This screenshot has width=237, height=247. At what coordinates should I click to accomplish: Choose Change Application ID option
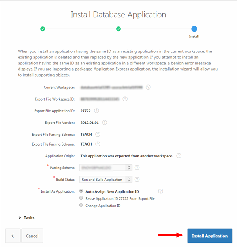click(81, 205)
